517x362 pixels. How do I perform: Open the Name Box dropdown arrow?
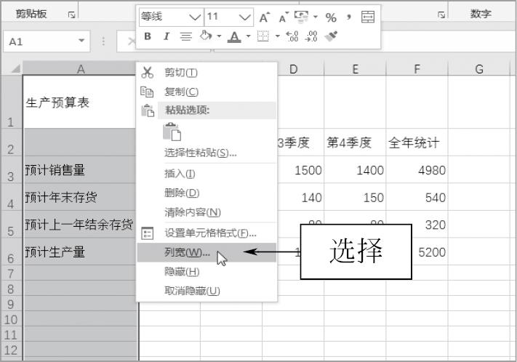(81, 41)
